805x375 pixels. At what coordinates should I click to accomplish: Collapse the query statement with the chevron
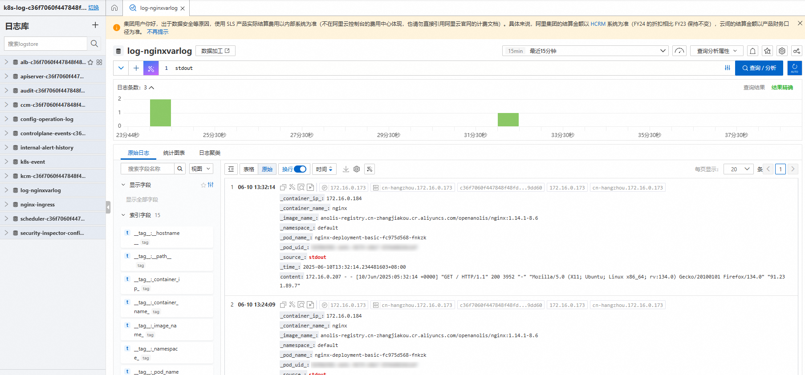point(121,68)
